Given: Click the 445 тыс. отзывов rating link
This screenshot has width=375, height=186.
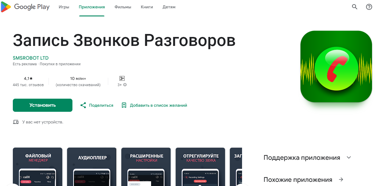Looking at the screenshot, I should (x=28, y=85).
